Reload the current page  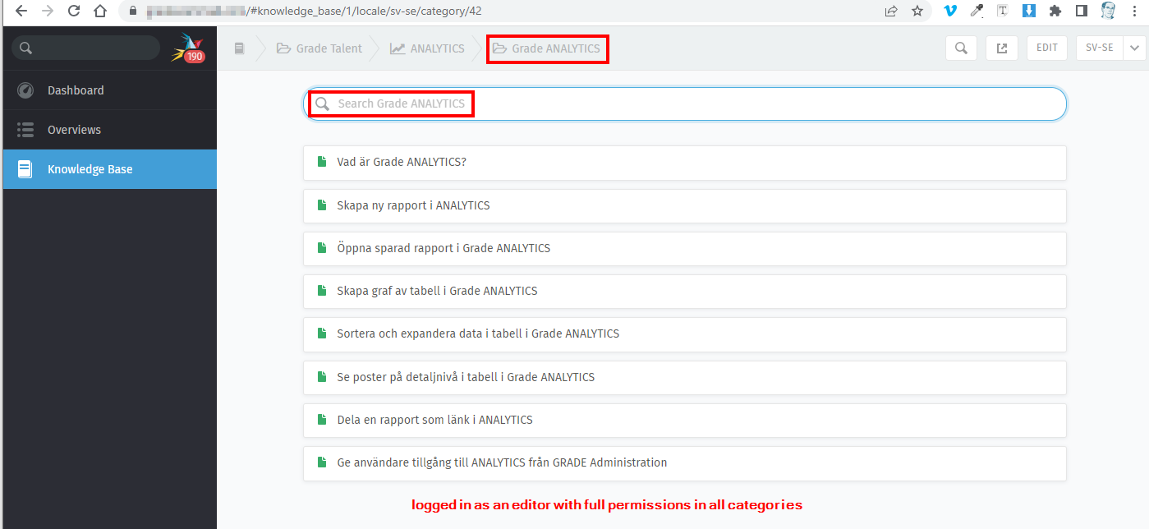click(74, 11)
